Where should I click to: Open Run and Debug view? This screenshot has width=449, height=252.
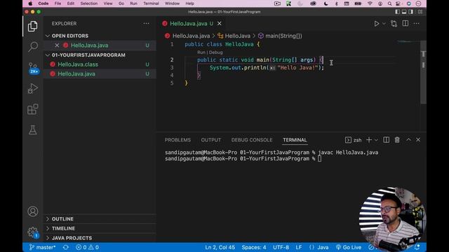[33, 88]
